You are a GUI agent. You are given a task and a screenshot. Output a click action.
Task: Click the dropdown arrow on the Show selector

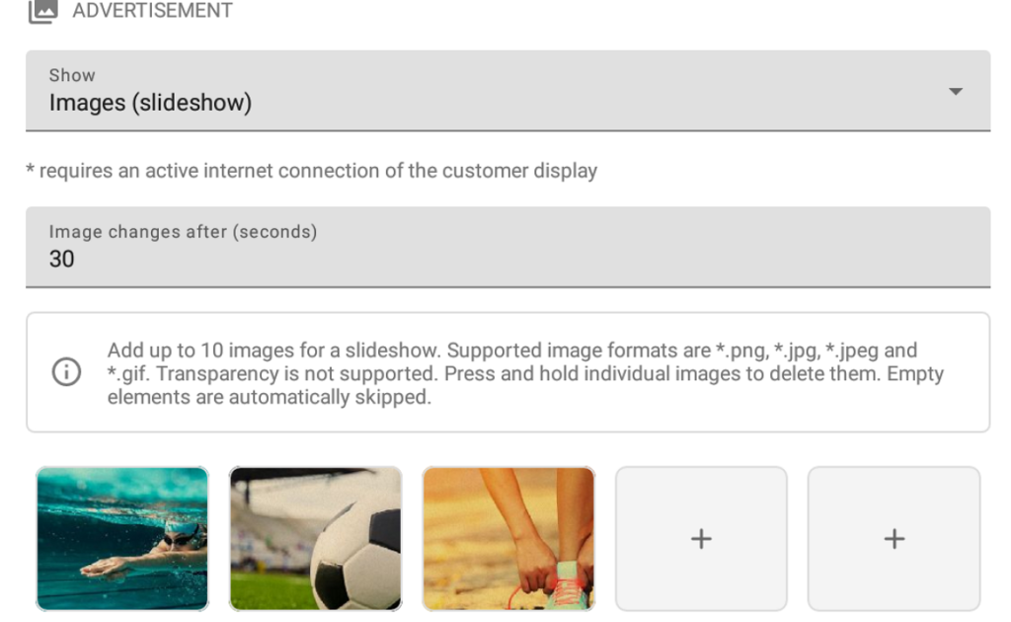[955, 91]
